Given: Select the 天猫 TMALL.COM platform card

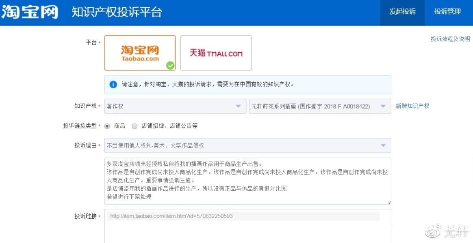Looking at the screenshot, I should pyautogui.click(x=216, y=53).
